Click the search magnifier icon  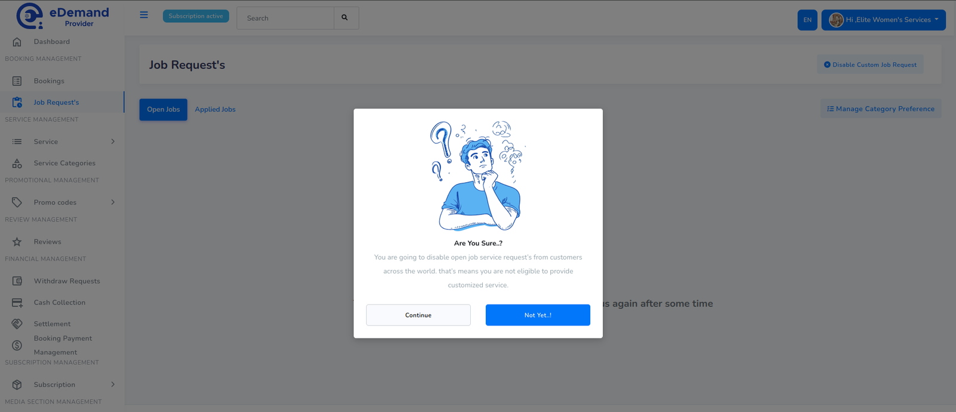point(346,18)
